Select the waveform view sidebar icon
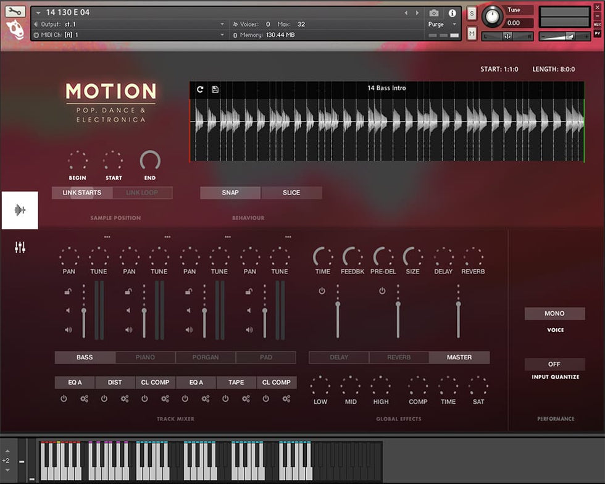Image resolution: width=605 pixels, height=484 pixels. tap(20, 211)
